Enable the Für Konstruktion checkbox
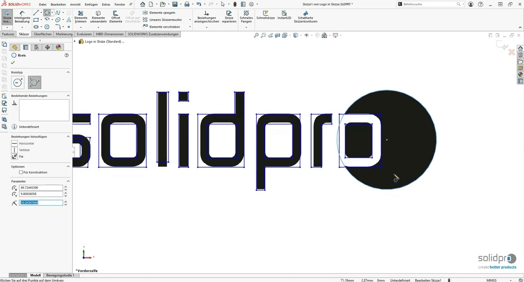 point(21,172)
